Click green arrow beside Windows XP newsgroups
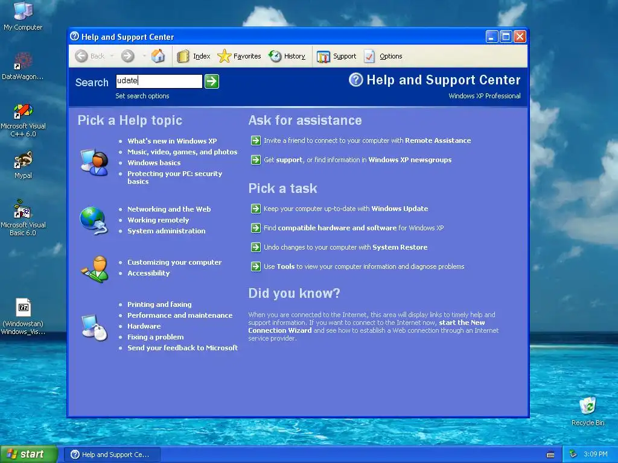 coord(256,160)
